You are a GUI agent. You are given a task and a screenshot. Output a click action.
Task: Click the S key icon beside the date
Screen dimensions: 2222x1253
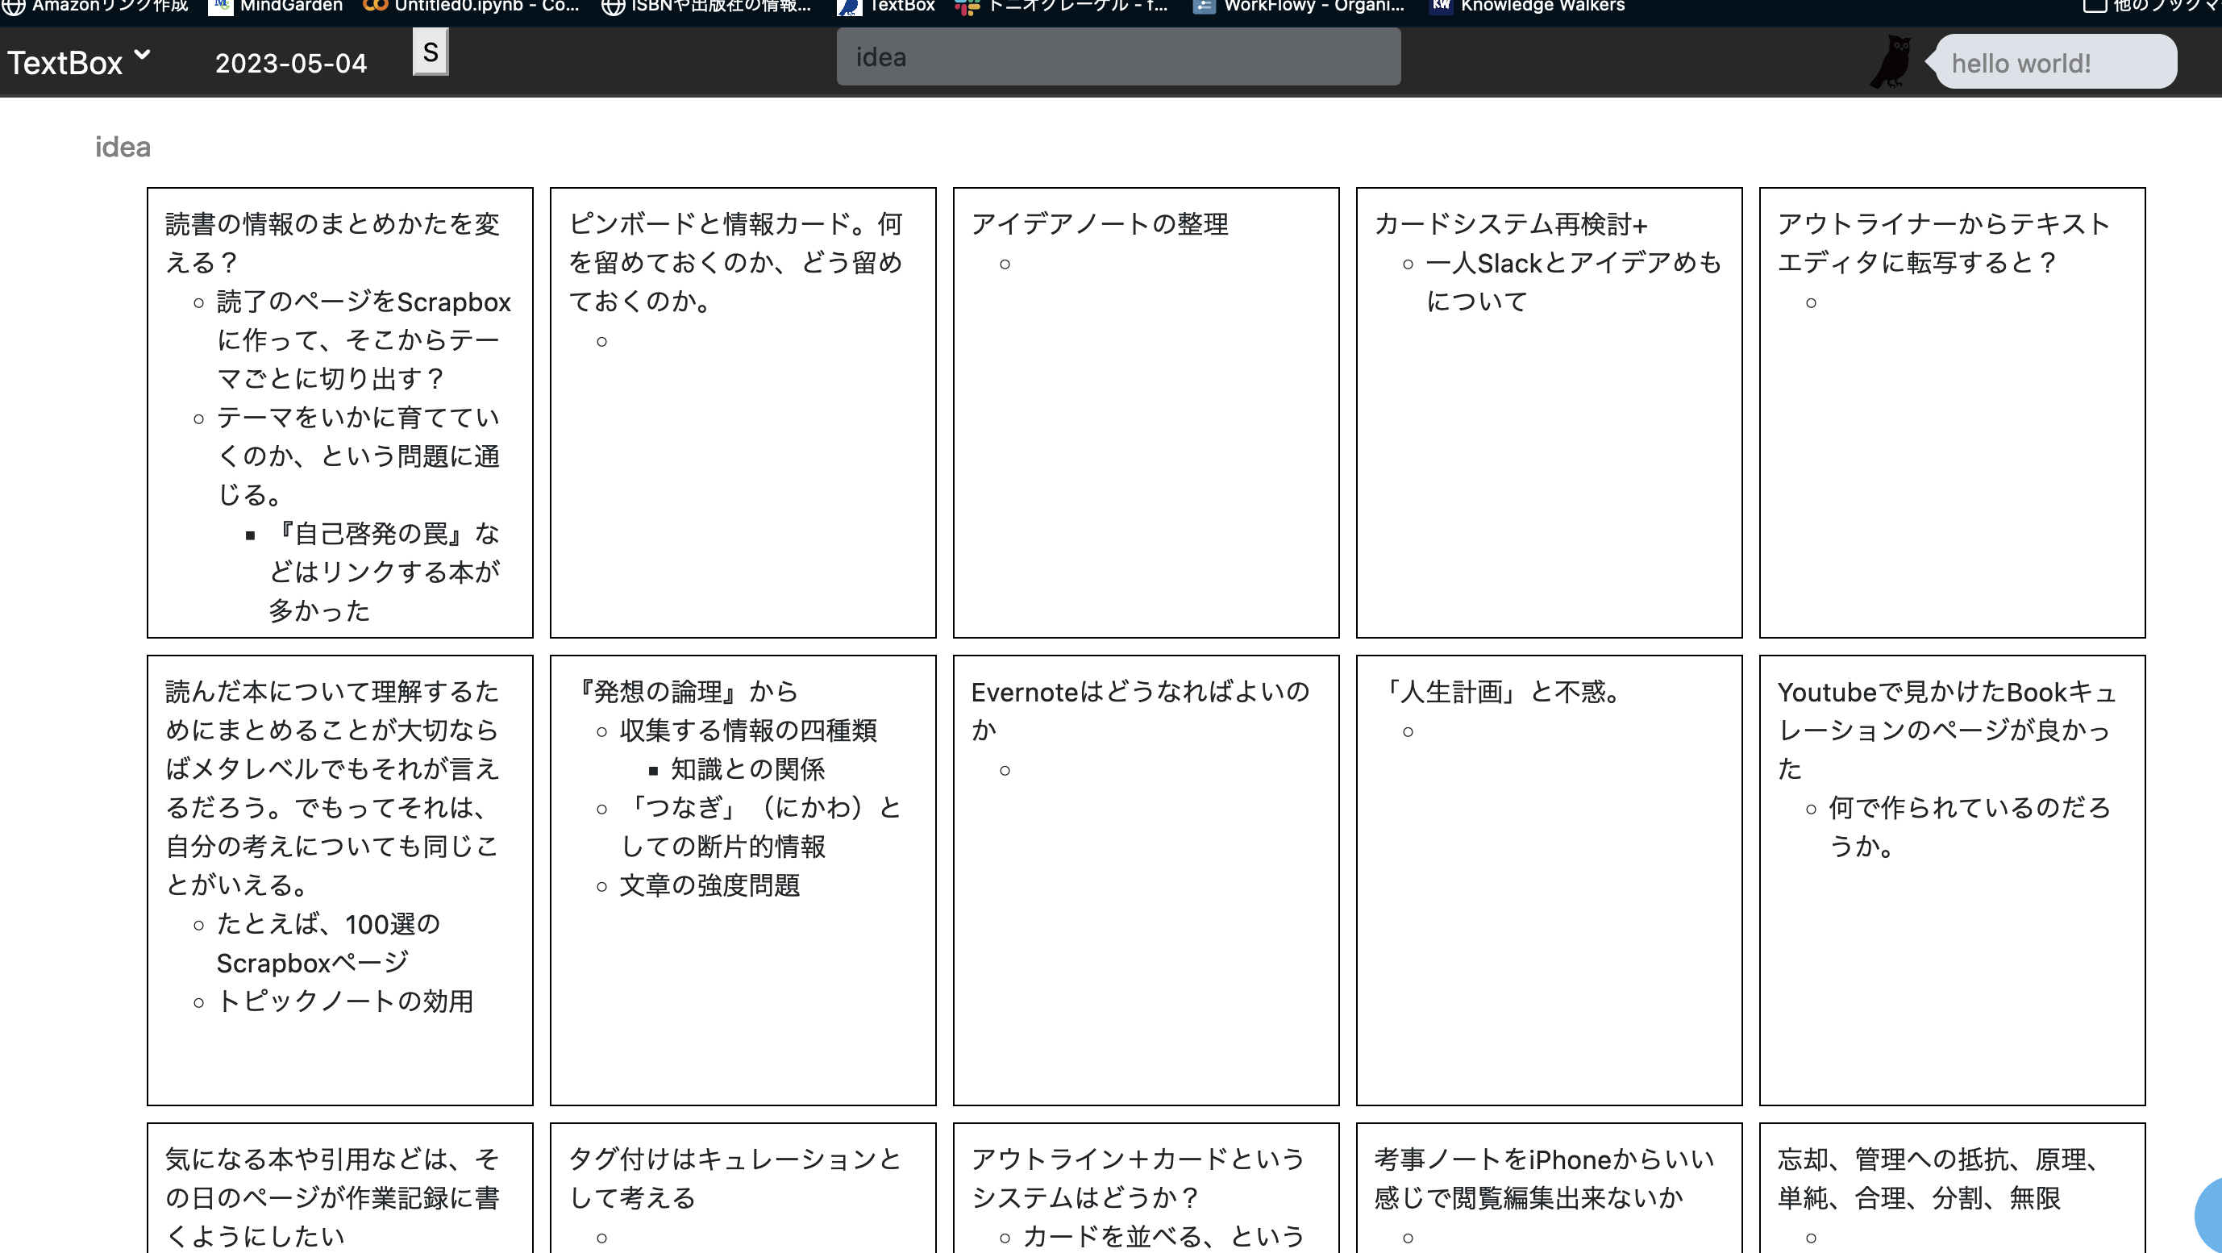point(431,52)
